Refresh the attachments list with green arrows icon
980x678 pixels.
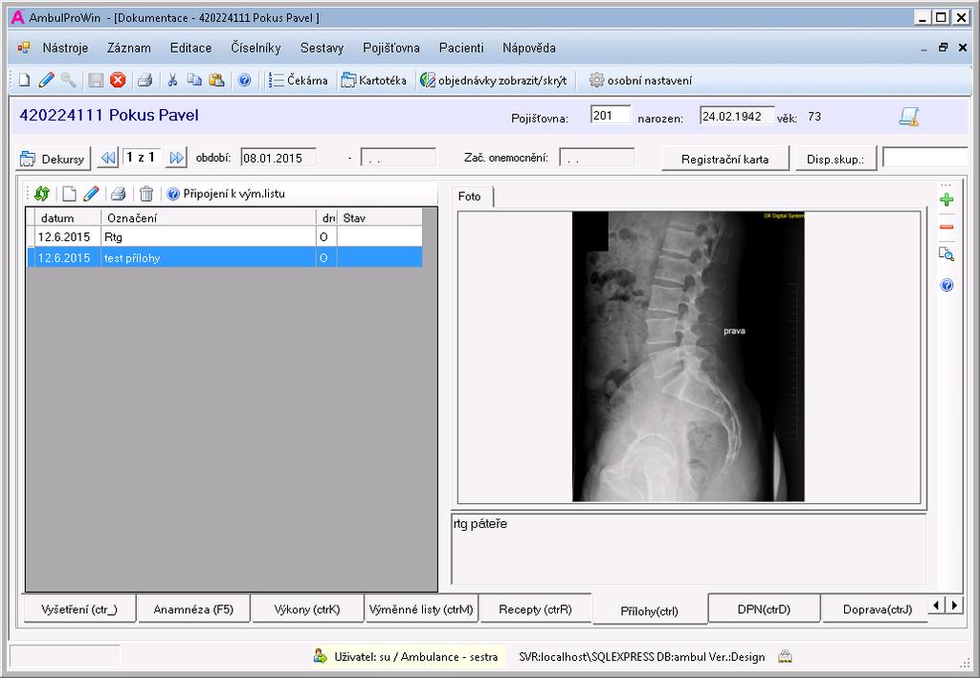42,194
